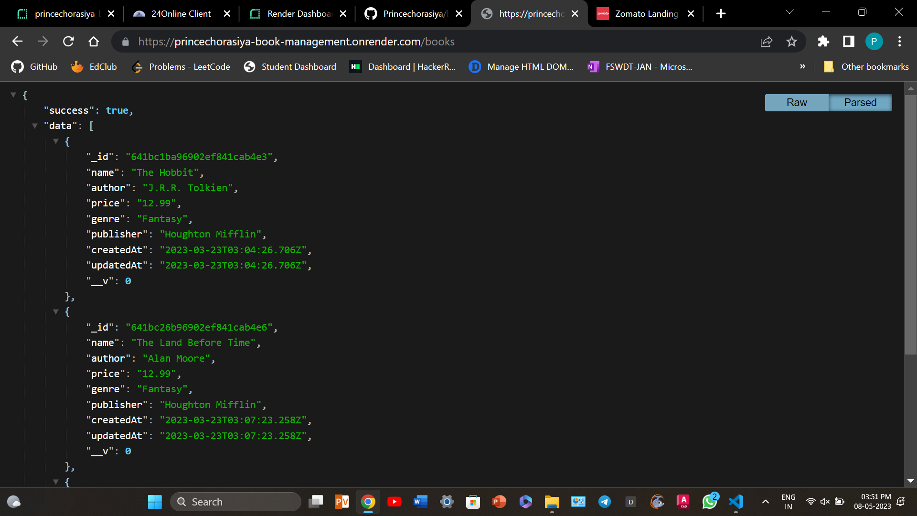Viewport: 917px width, 516px height.
Task: Open the Chrome profile icon
Action: 874,42
